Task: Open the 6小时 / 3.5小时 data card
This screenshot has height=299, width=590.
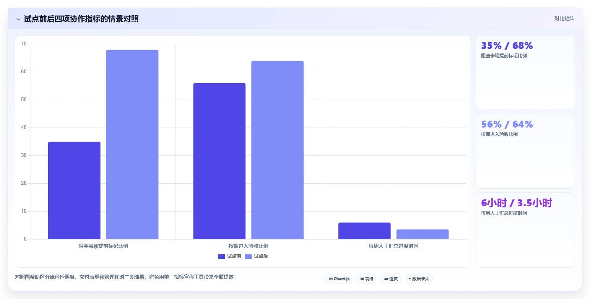Action: [525, 230]
